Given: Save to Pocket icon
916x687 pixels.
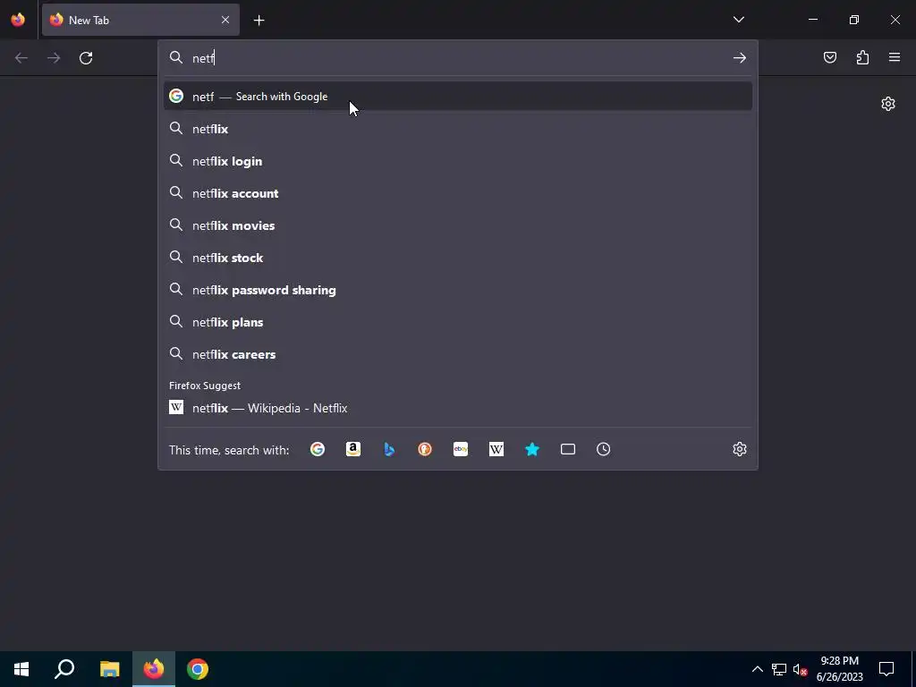Looking at the screenshot, I should (x=830, y=57).
